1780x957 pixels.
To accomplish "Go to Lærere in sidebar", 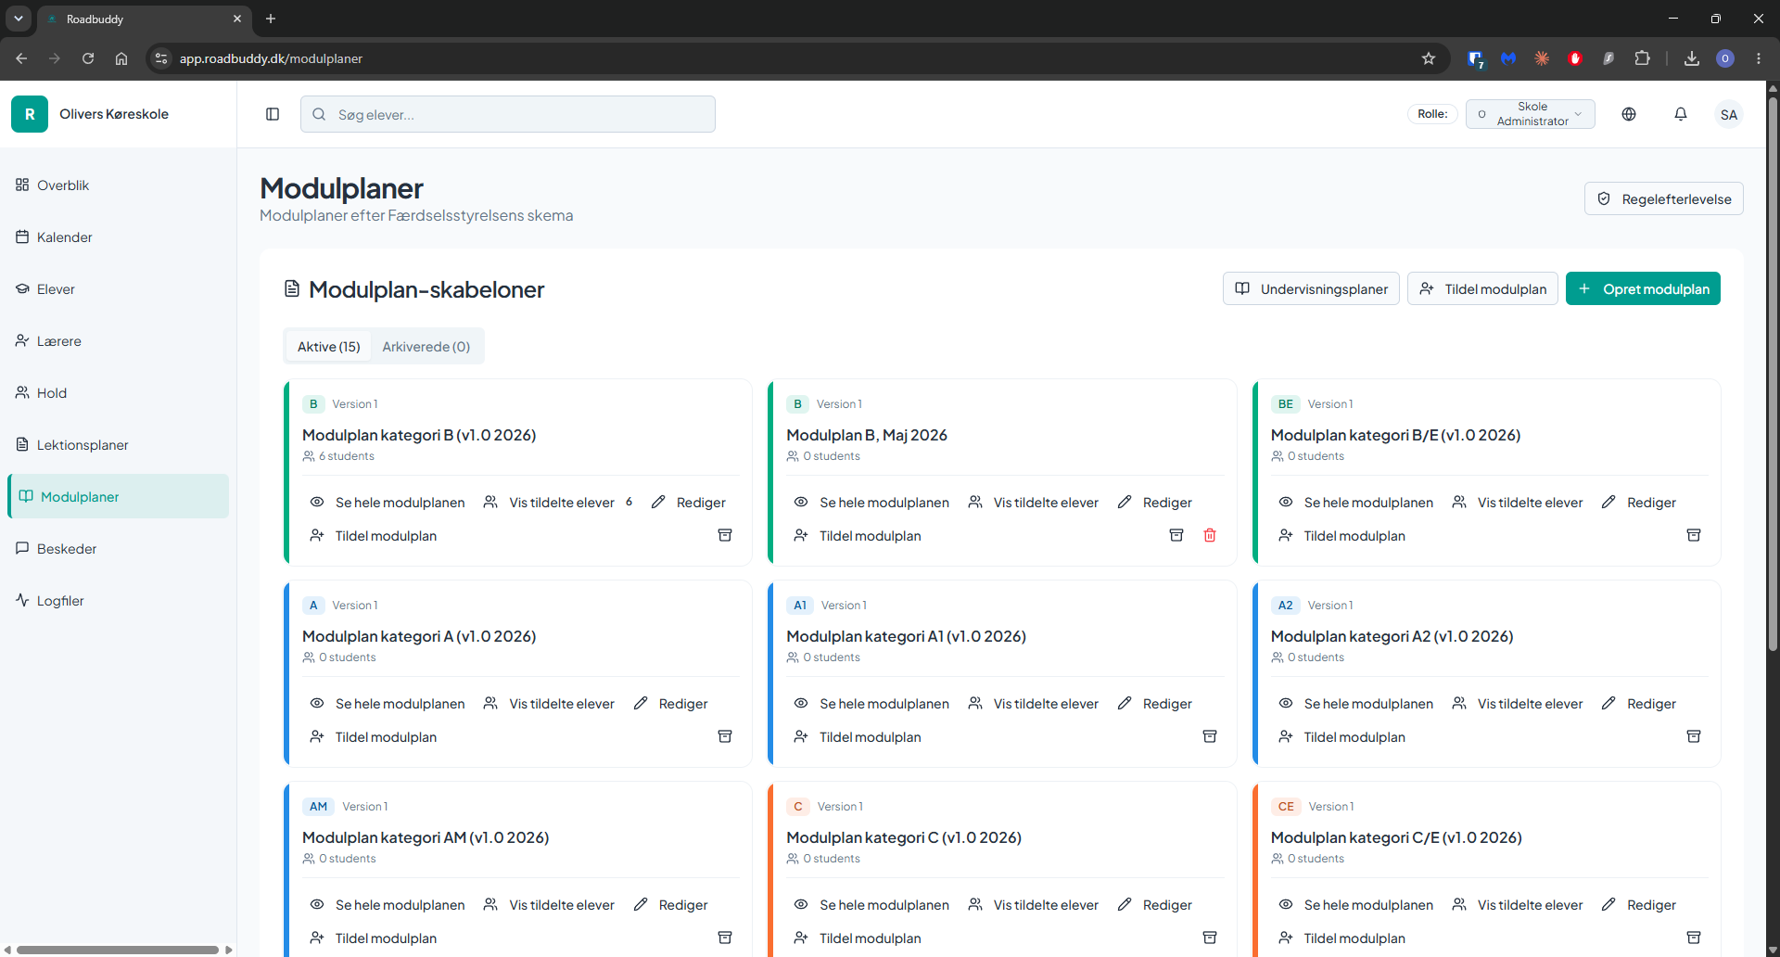I will click(119, 340).
